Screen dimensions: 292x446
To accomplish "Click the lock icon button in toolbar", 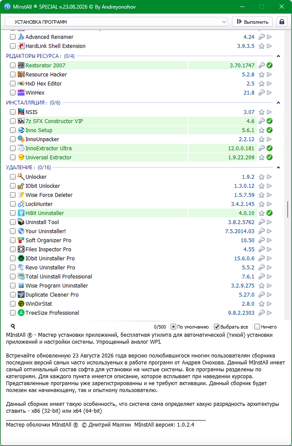I will (x=282, y=22).
